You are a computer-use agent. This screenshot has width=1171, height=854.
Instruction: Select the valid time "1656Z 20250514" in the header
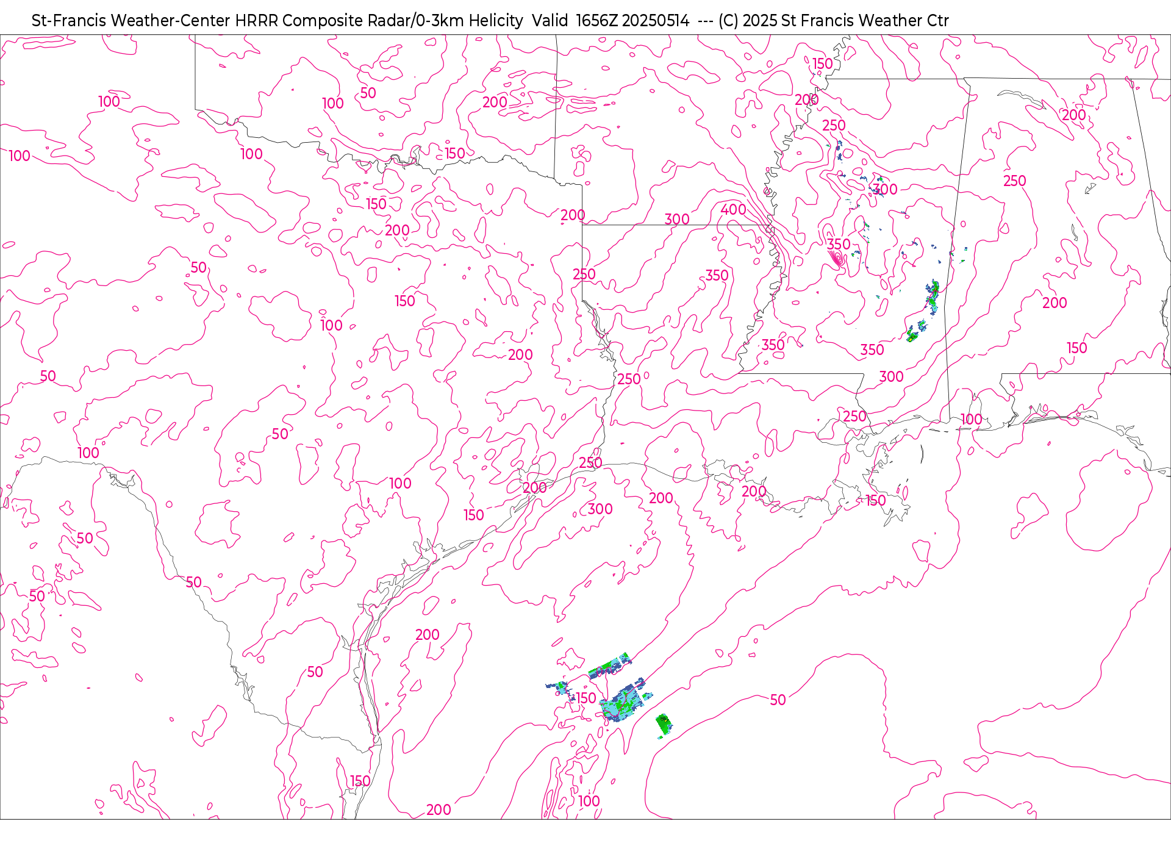pos(632,21)
